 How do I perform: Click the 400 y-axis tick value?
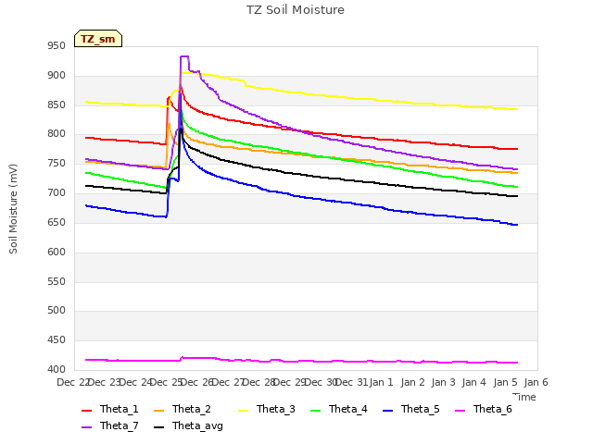[57, 370]
